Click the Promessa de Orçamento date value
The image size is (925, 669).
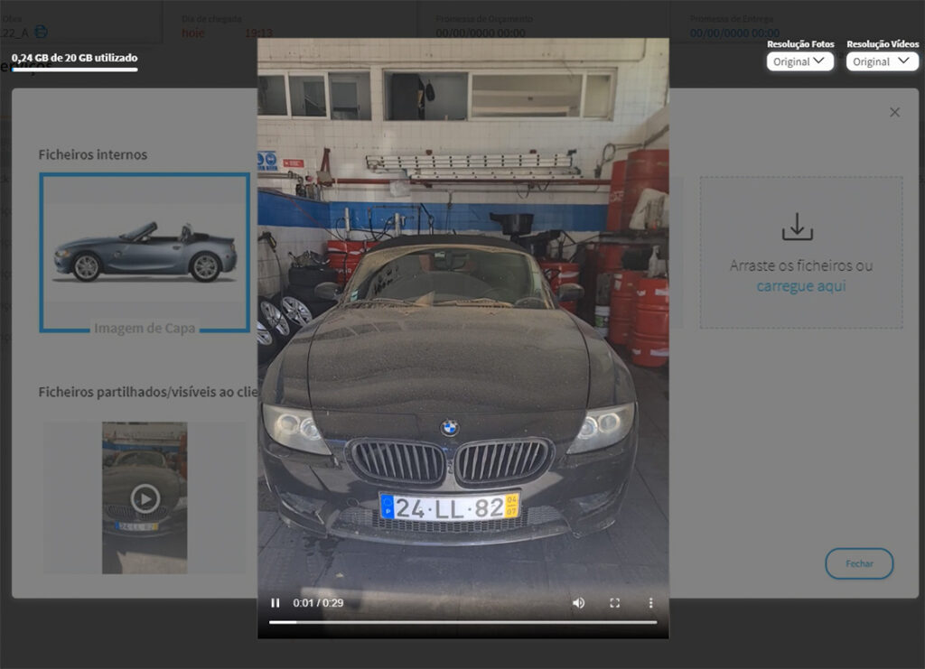click(x=480, y=33)
